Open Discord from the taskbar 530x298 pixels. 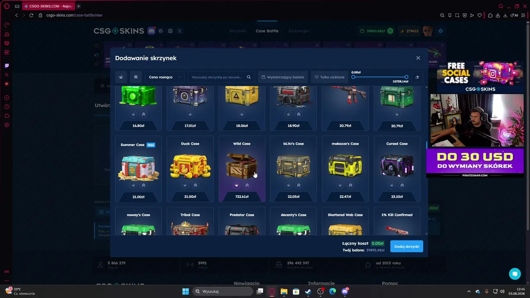pyautogui.click(x=345, y=291)
